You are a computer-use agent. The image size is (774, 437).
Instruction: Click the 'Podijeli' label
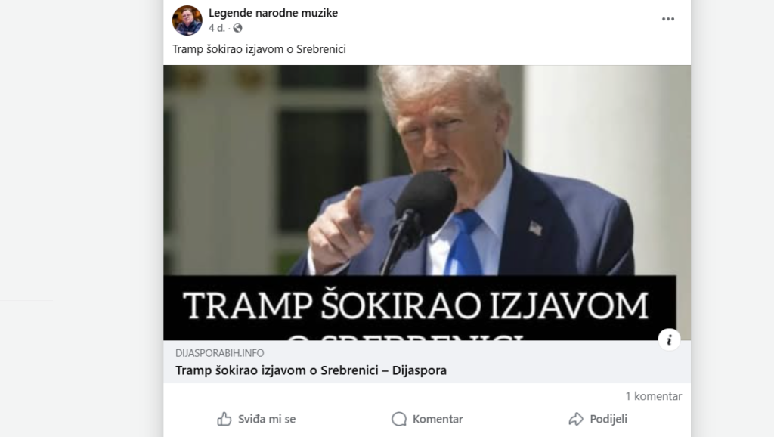(608, 419)
